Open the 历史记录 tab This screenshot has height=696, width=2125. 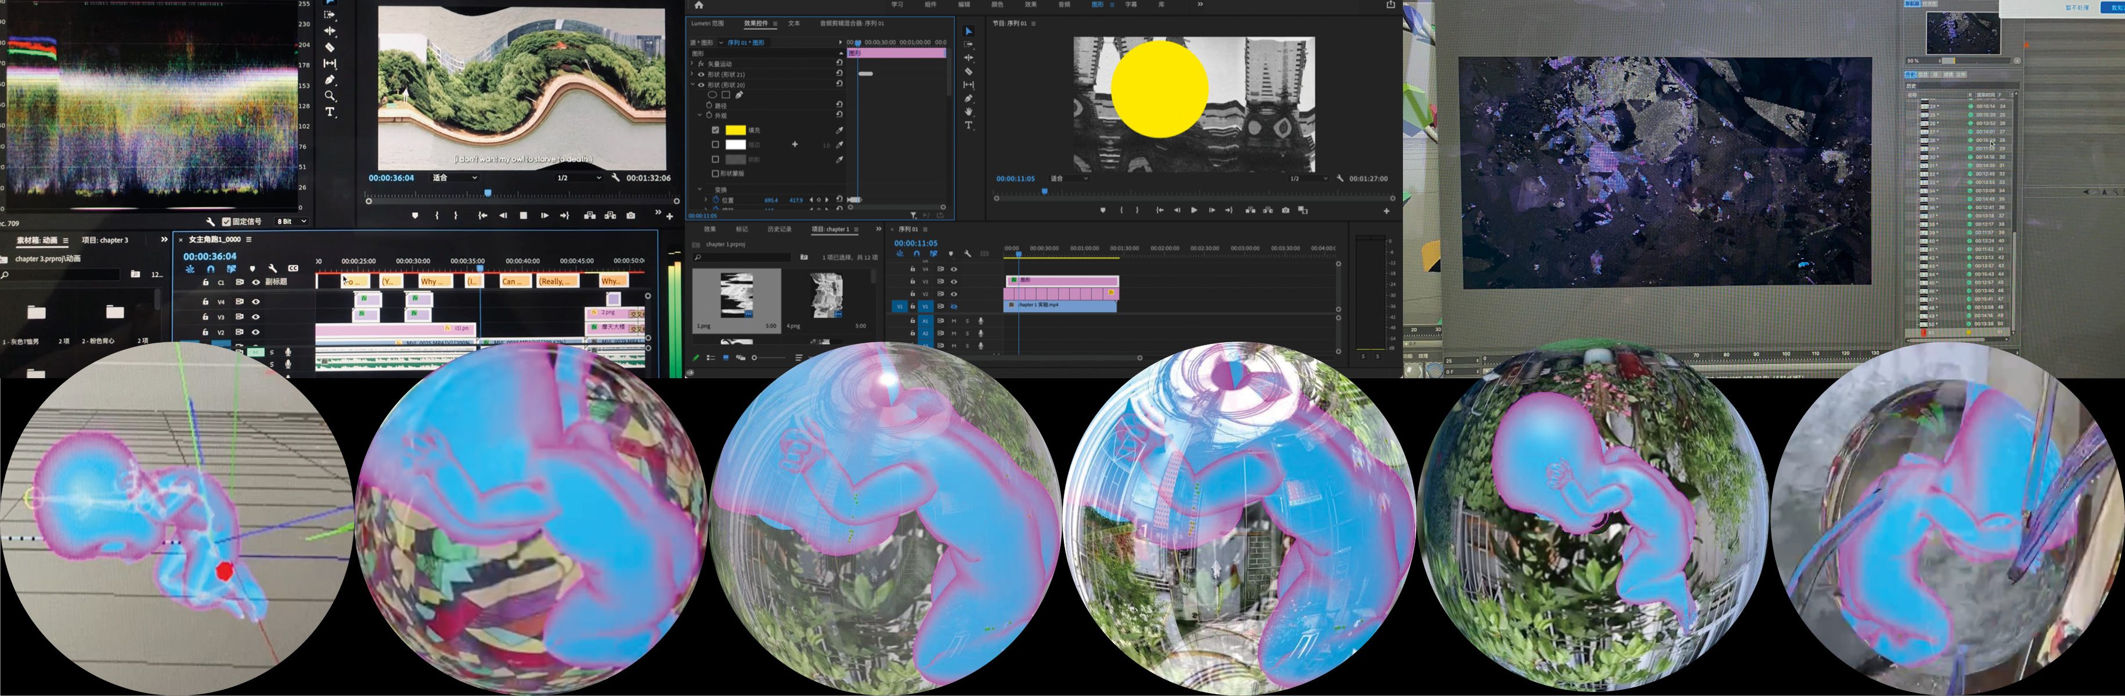780,229
